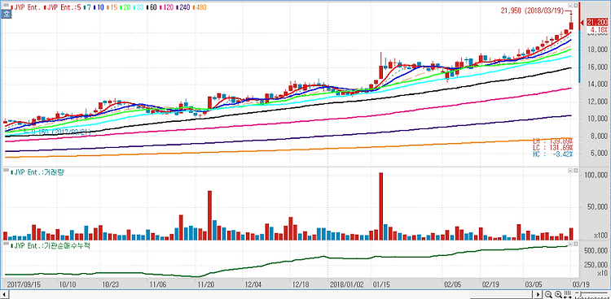The width and height of the screenshot is (611, 299).
Task: Minimize the 기관순매수누적 indicator pane
Action: pyautogui.click(x=570, y=244)
